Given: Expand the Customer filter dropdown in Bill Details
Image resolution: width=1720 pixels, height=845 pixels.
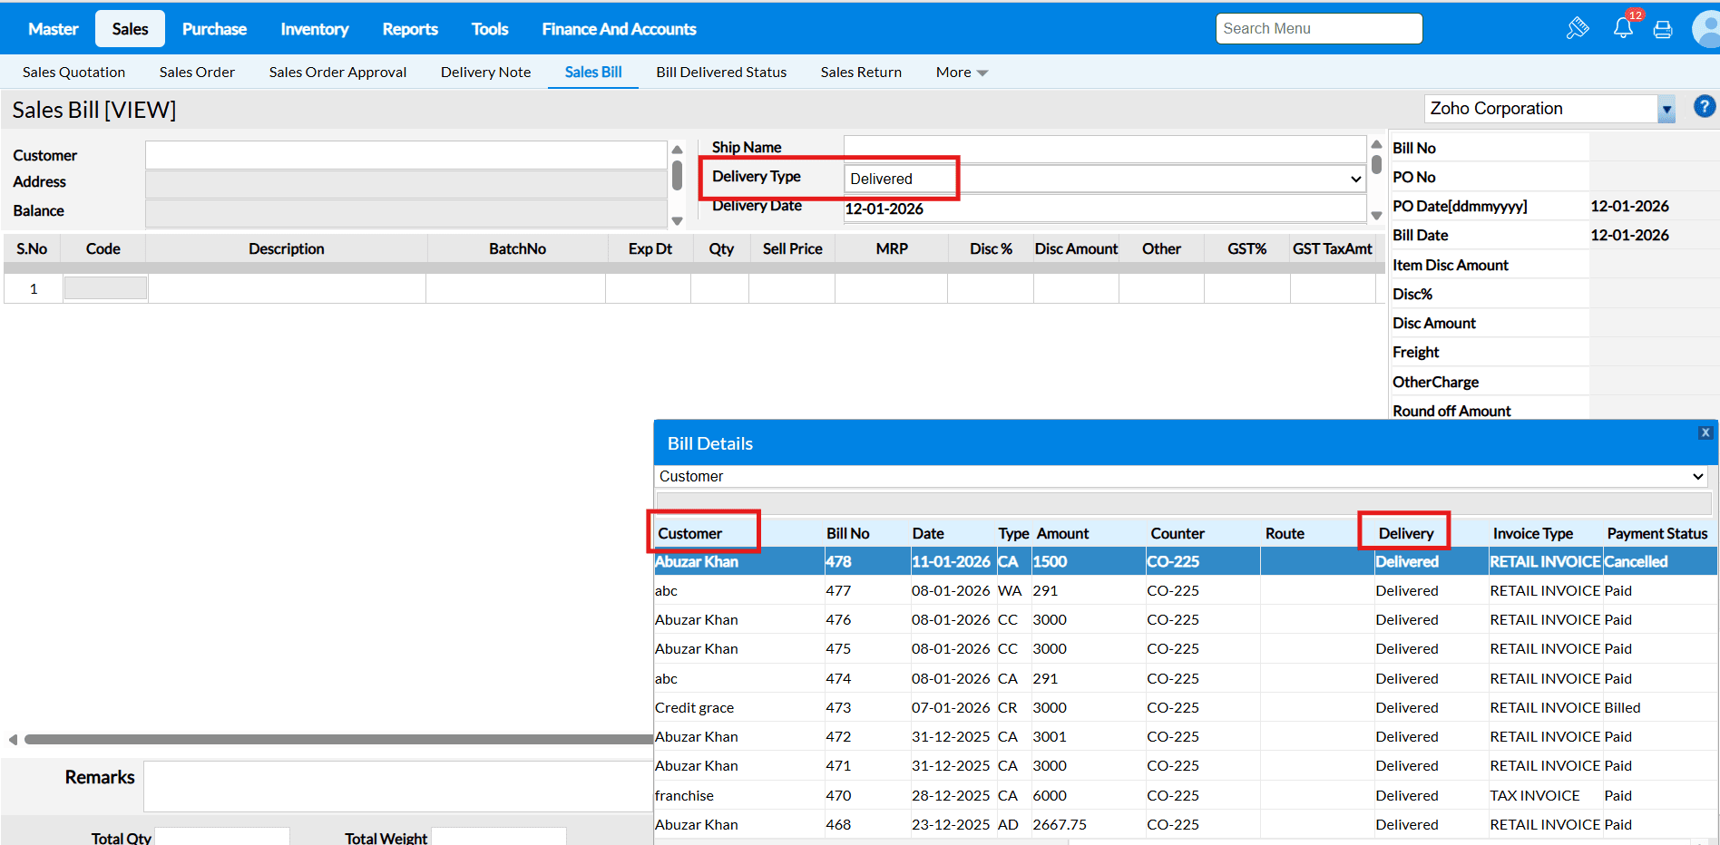Looking at the screenshot, I should (1697, 477).
